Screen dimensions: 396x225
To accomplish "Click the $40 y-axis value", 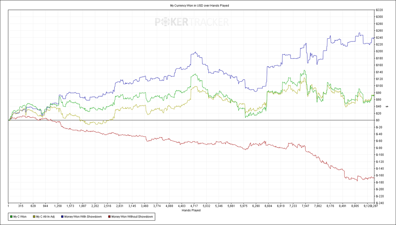I will [x=378, y=106].
